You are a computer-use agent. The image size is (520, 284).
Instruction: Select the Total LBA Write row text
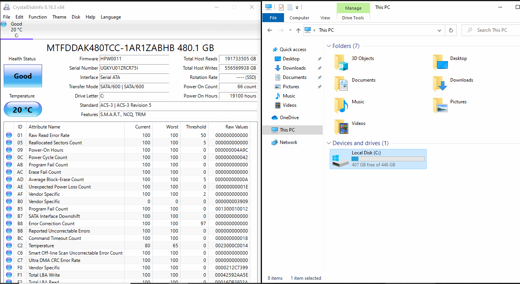pos(44,275)
